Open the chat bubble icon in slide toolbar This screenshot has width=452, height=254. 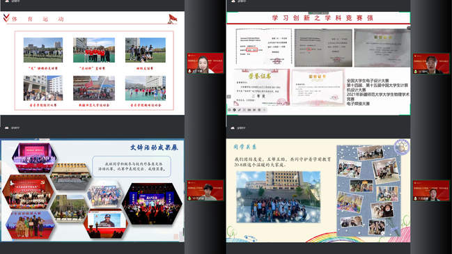(254, 110)
